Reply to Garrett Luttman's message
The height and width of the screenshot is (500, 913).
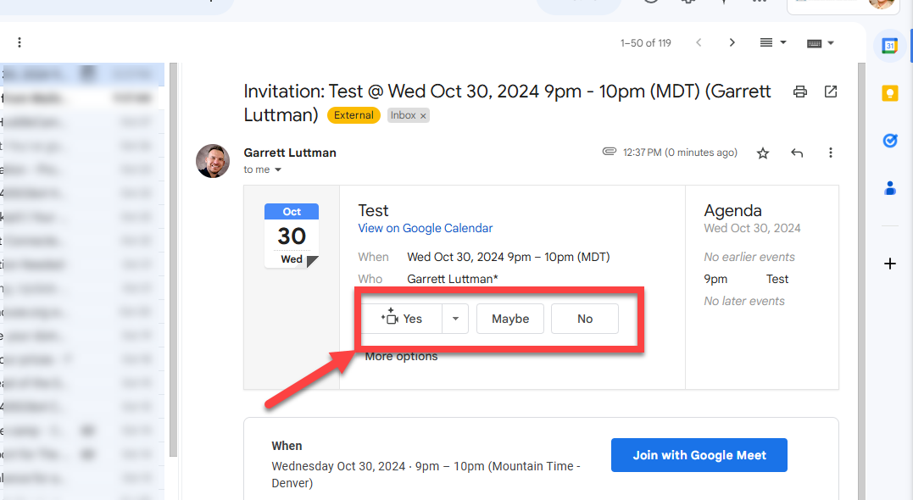797,153
